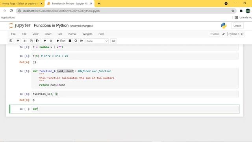Interrupt the kernel with stop icon
This screenshot has height=142, width=252.
(70, 41)
